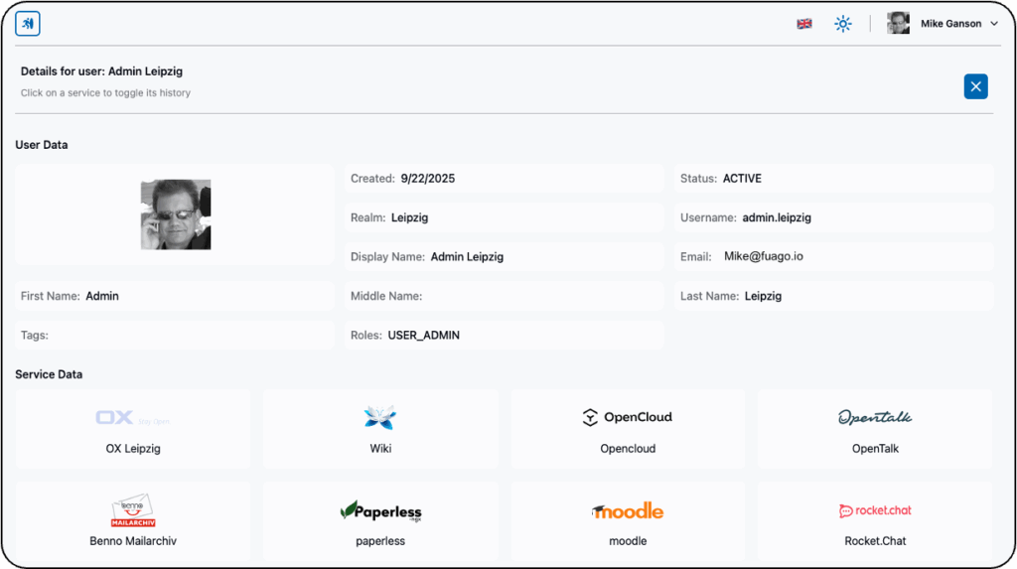This screenshot has width=1017, height=569.
Task: Select the Benno Mailarchiv service icon
Action: pos(133,511)
